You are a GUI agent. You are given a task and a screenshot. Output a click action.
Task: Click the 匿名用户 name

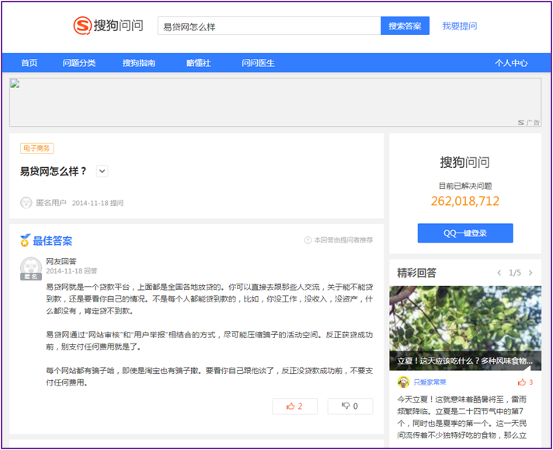51,203
